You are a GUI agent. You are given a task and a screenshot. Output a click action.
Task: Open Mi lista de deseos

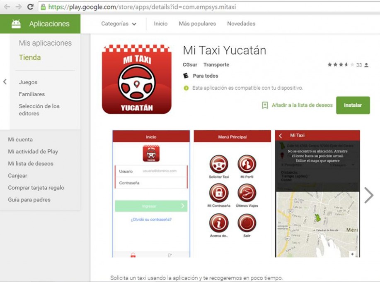31,163
